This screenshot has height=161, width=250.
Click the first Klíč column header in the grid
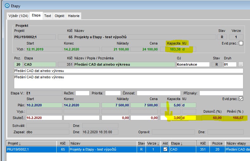pyautogui.click(x=63, y=143)
